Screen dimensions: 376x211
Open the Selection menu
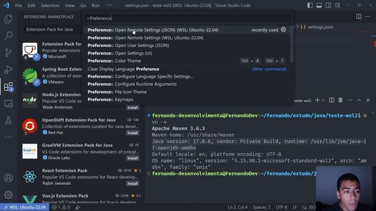coord(50,5)
